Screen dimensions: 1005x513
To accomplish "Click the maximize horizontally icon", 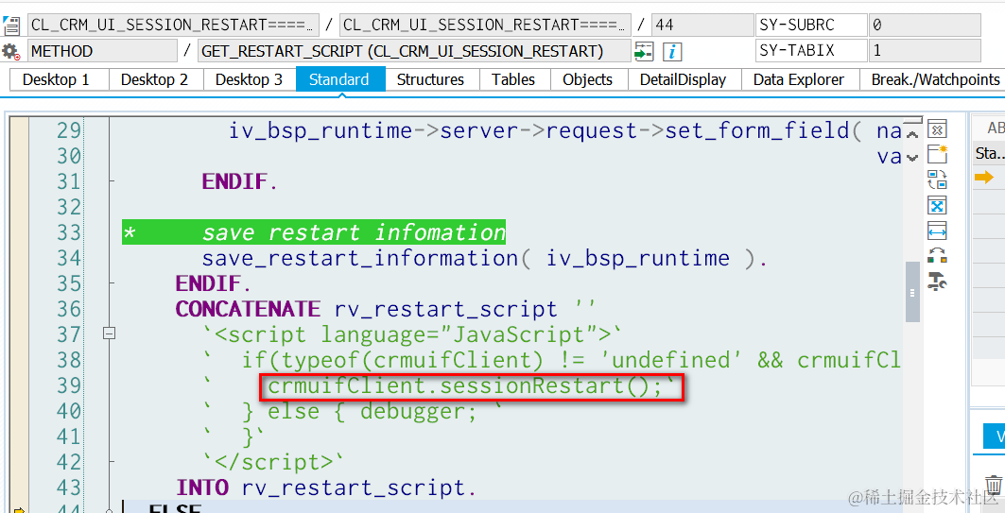I will [937, 231].
